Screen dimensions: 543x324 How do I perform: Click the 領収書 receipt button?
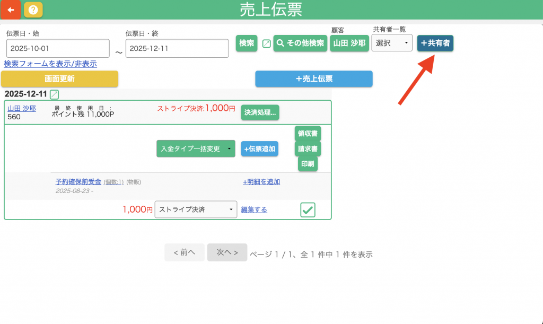coord(308,134)
